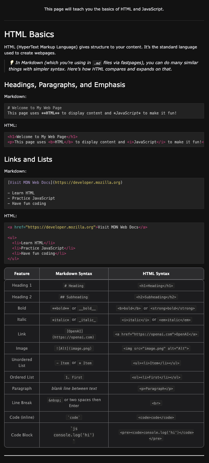
Task: Click the "<h1>Welcome to My Web Page</h1>" code line
Action: pyautogui.click(x=42, y=137)
